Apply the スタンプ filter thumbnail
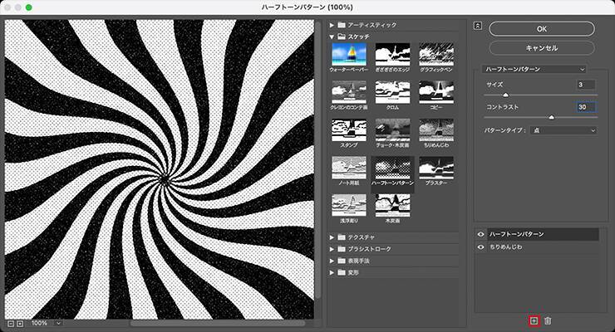Viewport: 615px width, 332px height. point(348,130)
